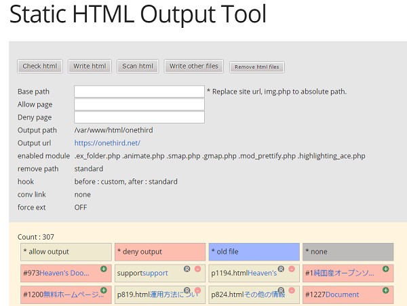This screenshot has height=306, width=407.
Task: Click the red minus icon on support entry
Action: pos(197,269)
